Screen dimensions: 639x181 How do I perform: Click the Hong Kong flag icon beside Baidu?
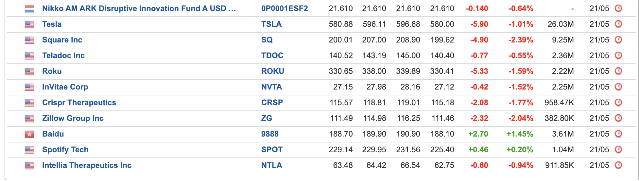[x=29, y=134]
